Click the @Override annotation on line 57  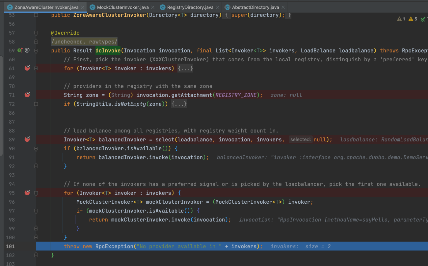(65, 33)
